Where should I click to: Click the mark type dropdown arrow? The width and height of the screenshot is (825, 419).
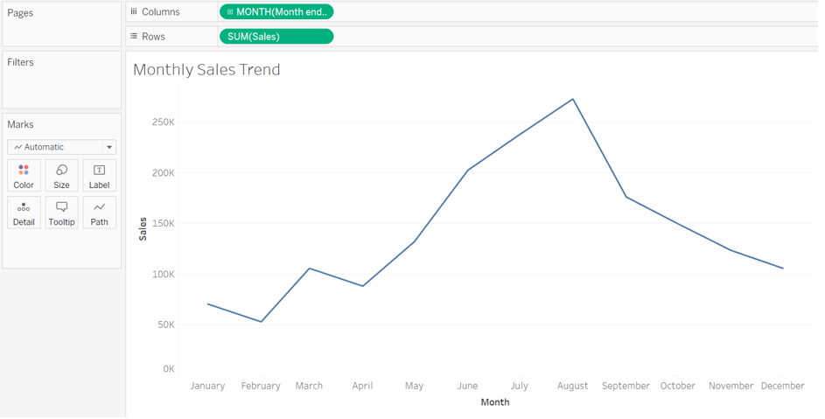pos(109,147)
